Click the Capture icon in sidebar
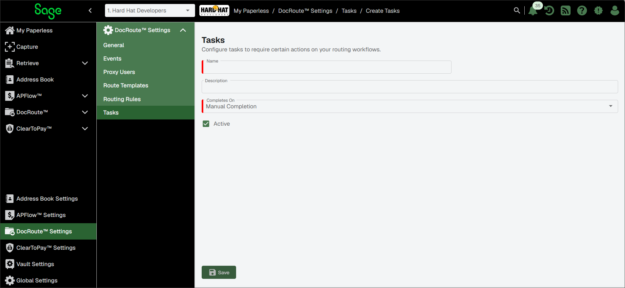Image resolution: width=625 pixels, height=288 pixels. (10, 47)
